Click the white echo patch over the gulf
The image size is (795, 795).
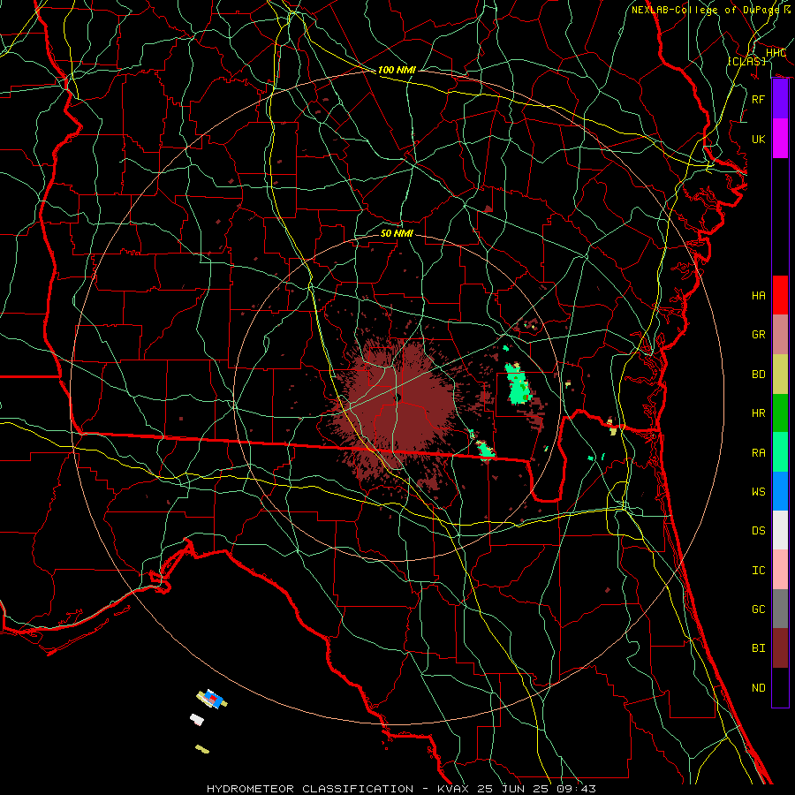[197, 719]
